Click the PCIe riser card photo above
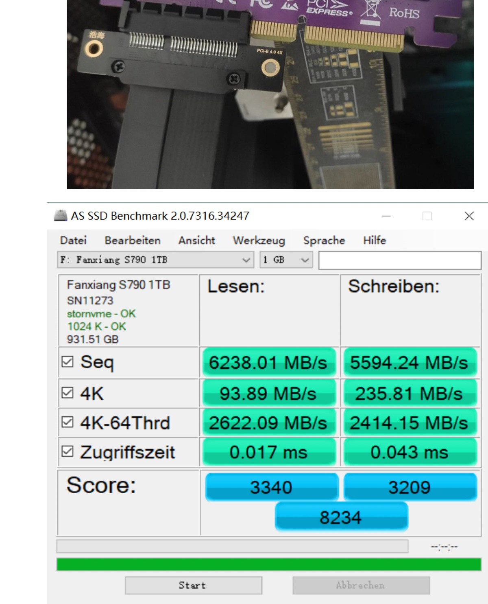Viewport: 488px width, 604px height. [270, 94]
